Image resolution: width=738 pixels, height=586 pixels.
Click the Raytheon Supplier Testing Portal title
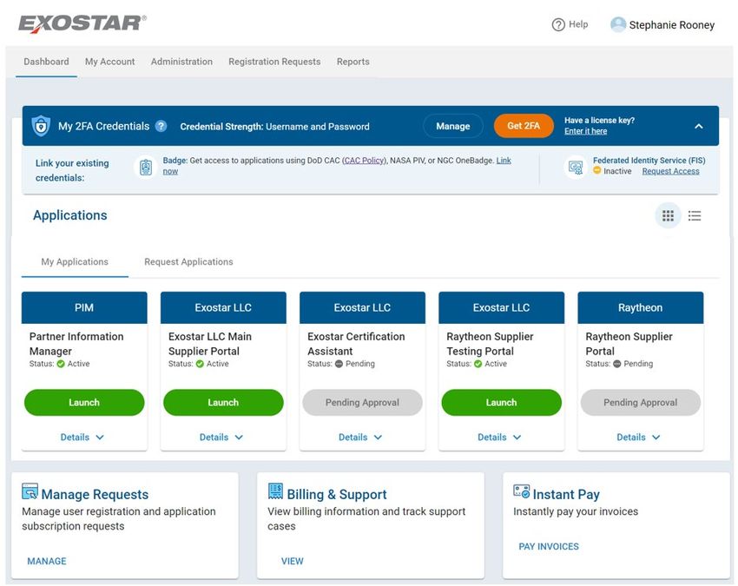point(490,344)
